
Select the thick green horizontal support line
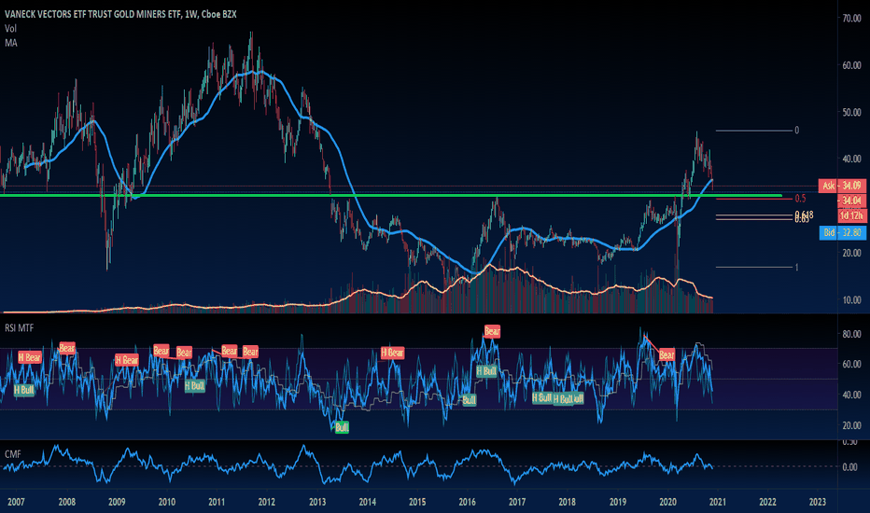pyautogui.click(x=391, y=195)
